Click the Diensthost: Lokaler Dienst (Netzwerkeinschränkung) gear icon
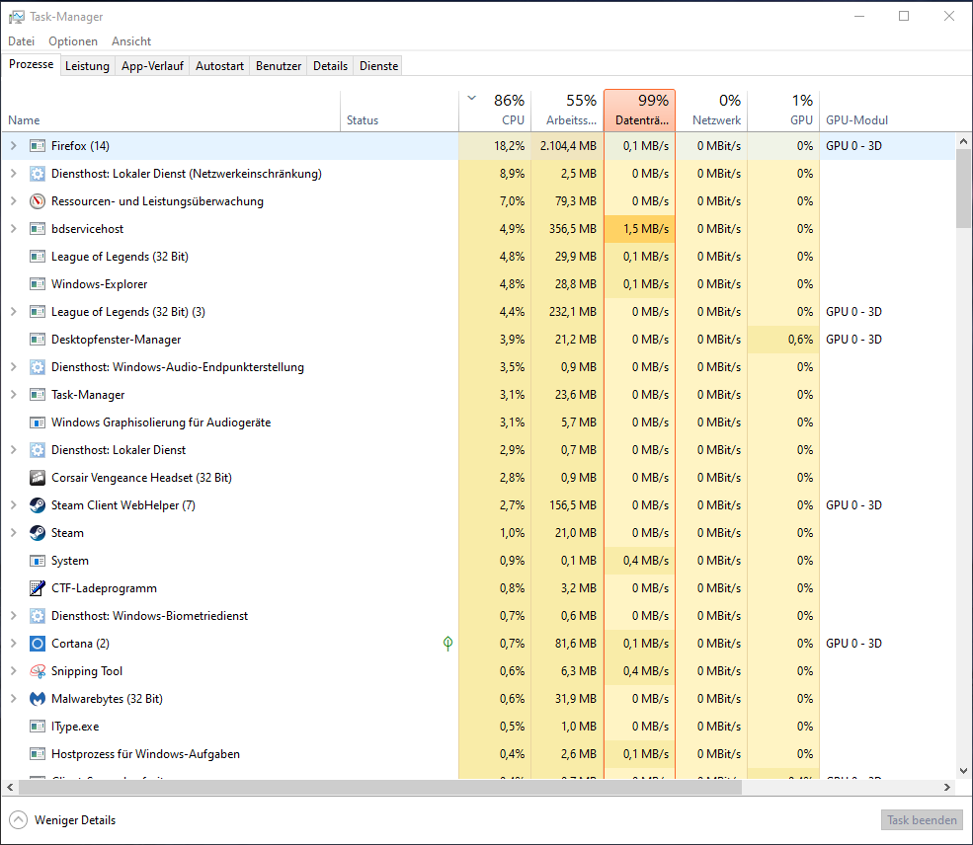973x845 pixels. click(x=38, y=174)
